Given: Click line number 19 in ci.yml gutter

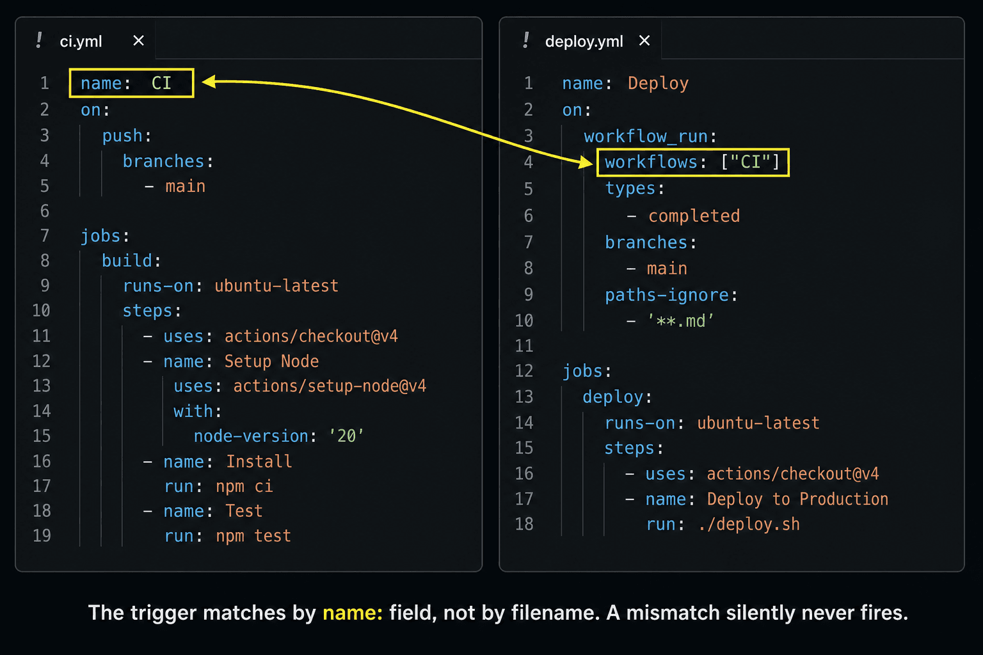Looking at the screenshot, I should (x=42, y=535).
